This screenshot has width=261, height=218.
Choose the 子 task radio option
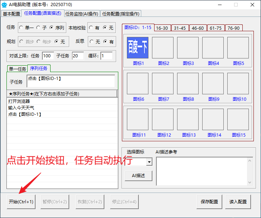38,28
